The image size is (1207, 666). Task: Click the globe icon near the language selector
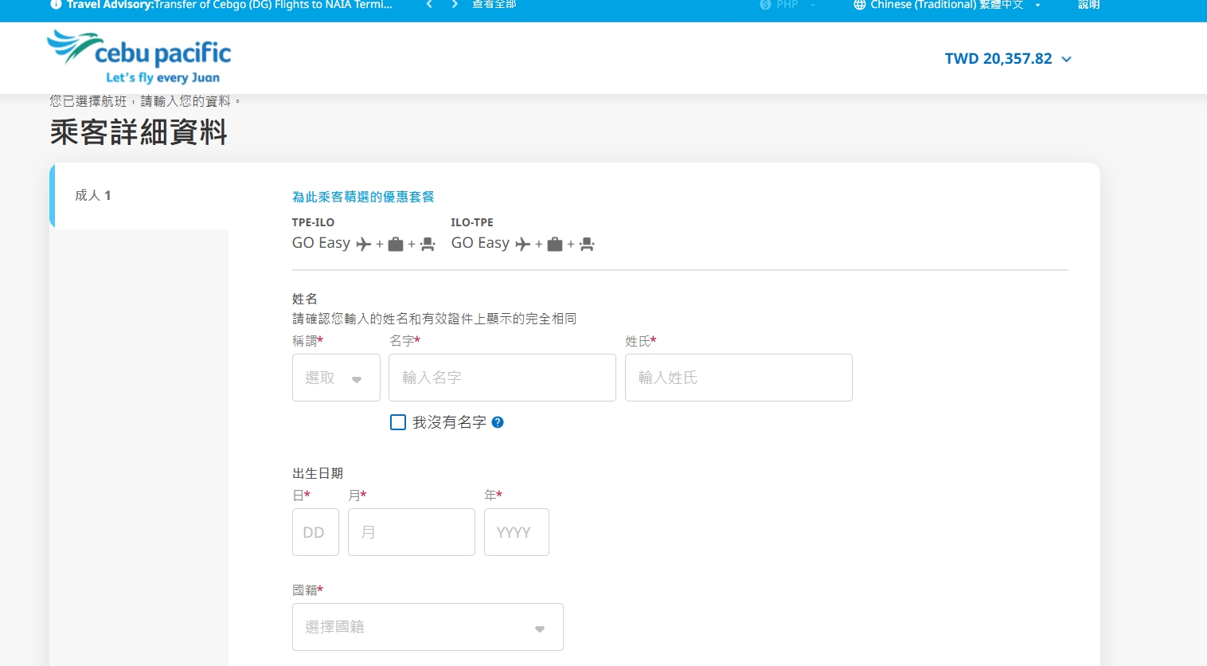tap(860, 5)
